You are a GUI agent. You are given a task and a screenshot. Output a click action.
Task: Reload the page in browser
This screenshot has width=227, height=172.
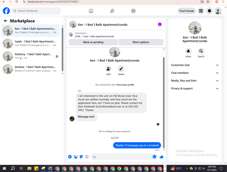coord(17,2)
